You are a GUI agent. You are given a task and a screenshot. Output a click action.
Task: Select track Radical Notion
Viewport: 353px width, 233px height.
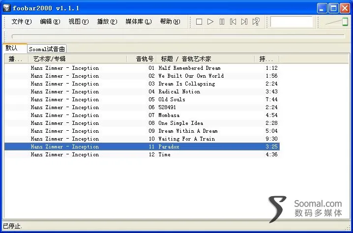point(142,91)
